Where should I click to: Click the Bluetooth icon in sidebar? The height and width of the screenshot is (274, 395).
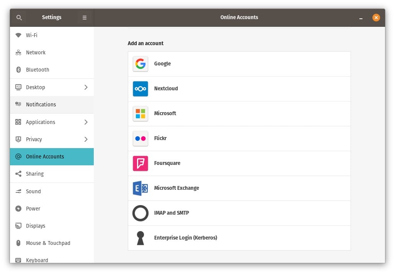coord(18,70)
